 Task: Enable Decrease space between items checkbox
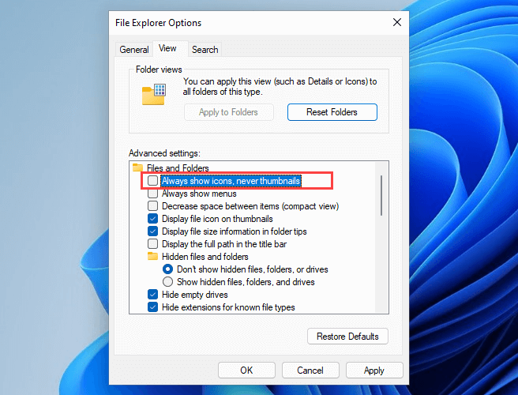tap(153, 206)
